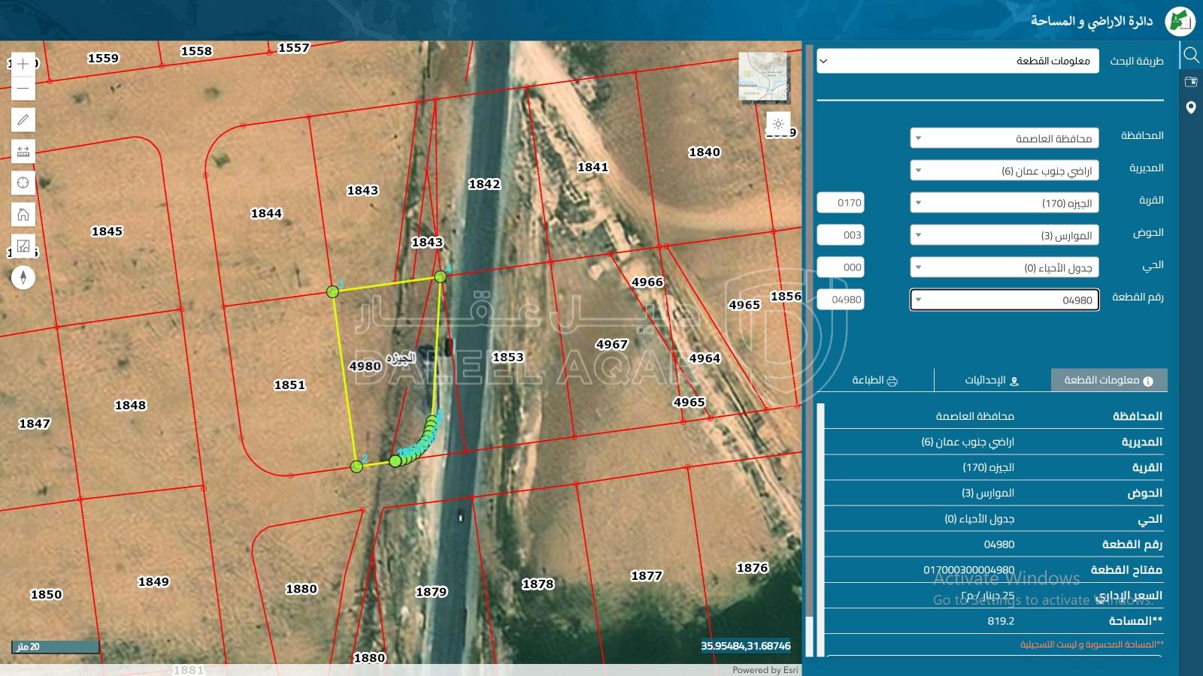
Task: Zoom out of the map
Action: coord(23,89)
